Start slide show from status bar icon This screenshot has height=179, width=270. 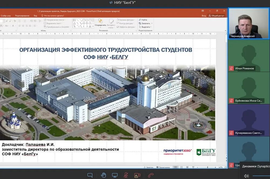coord(193,167)
